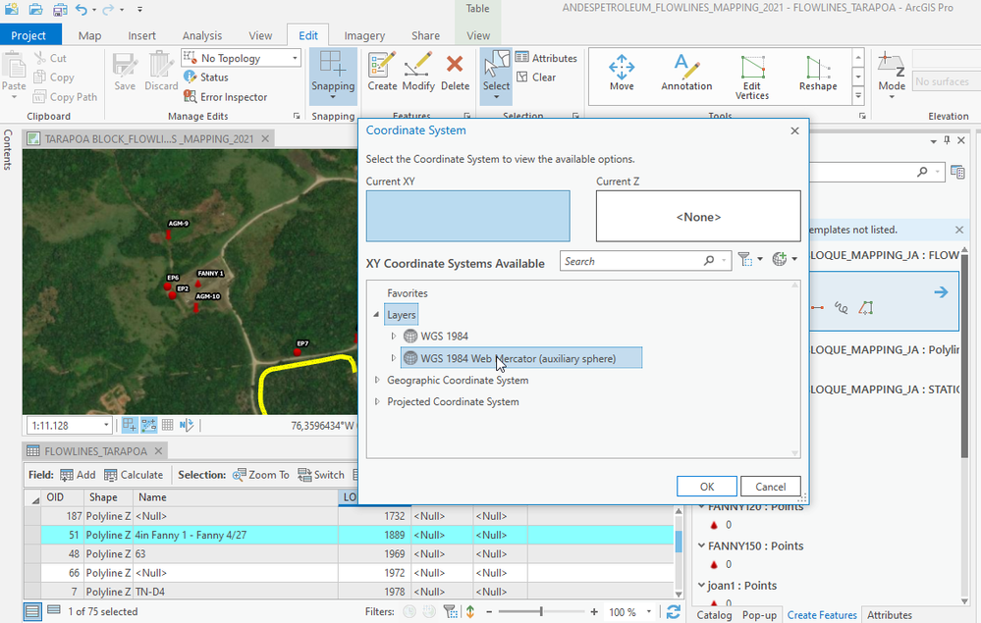Expand the Geographic Coordinate System node
The height and width of the screenshot is (623, 981).
point(376,381)
